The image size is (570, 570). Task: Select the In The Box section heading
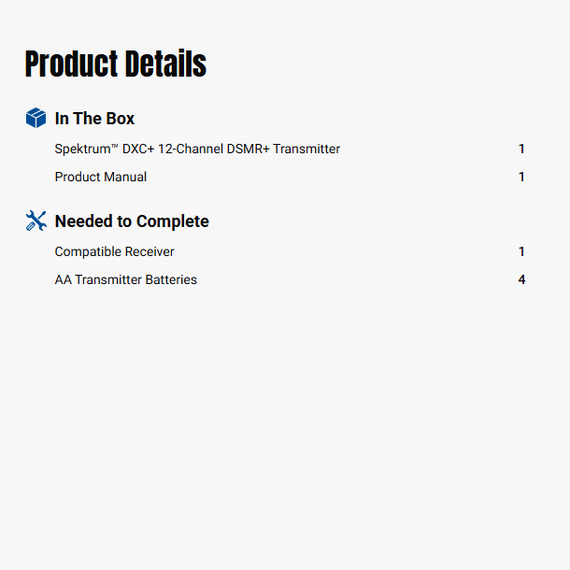(x=94, y=119)
